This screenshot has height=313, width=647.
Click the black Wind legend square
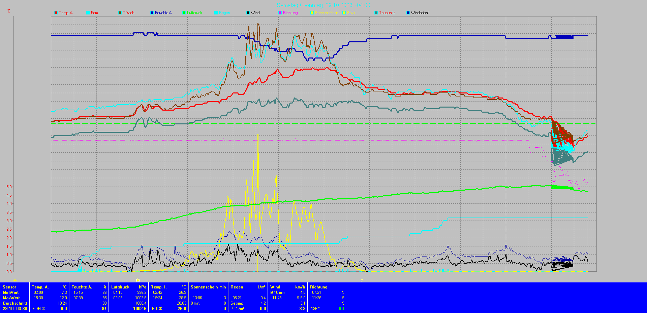248,13
